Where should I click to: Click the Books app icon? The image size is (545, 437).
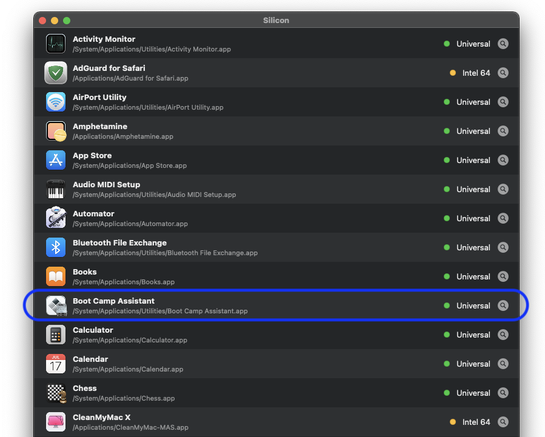coord(56,276)
